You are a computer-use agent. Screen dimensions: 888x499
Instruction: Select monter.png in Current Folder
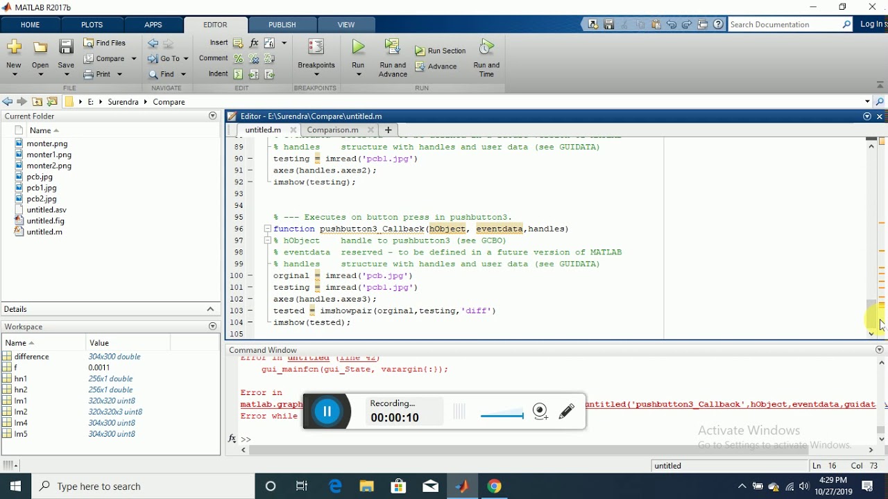pos(47,143)
